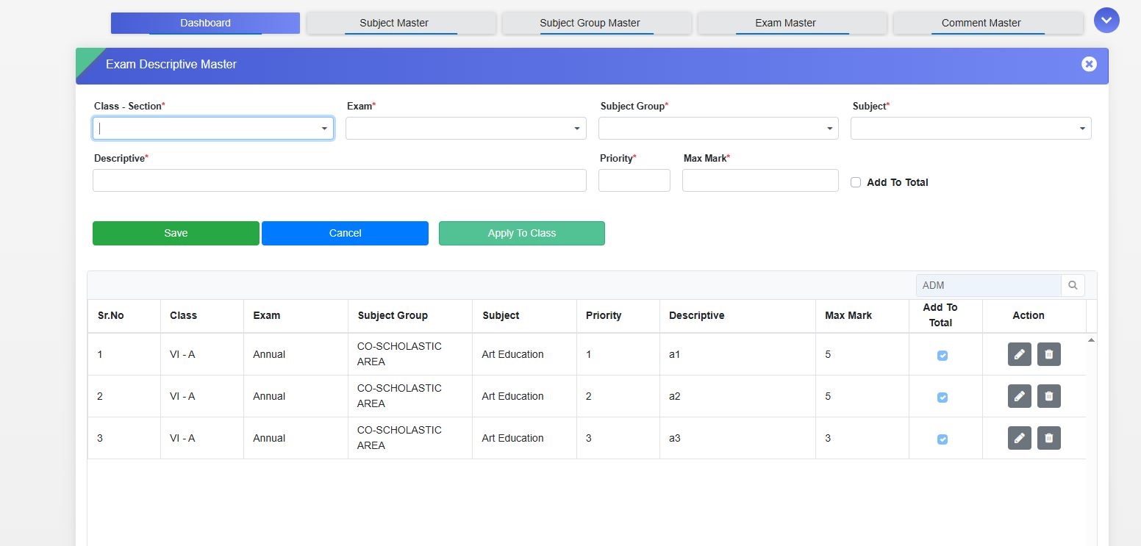Enable the Add To Total checkbox in form

pyautogui.click(x=856, y=182)
